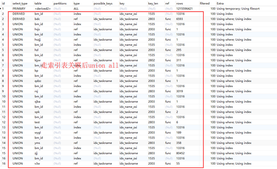The image size is (277, 169).
Task: Select the rows value '55'
Action: [178, 163]
